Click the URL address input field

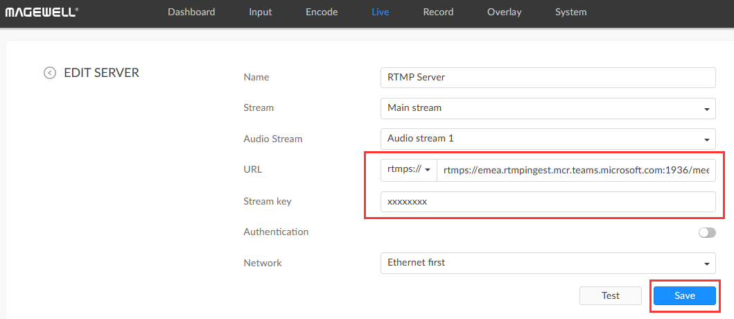[576, 171]
